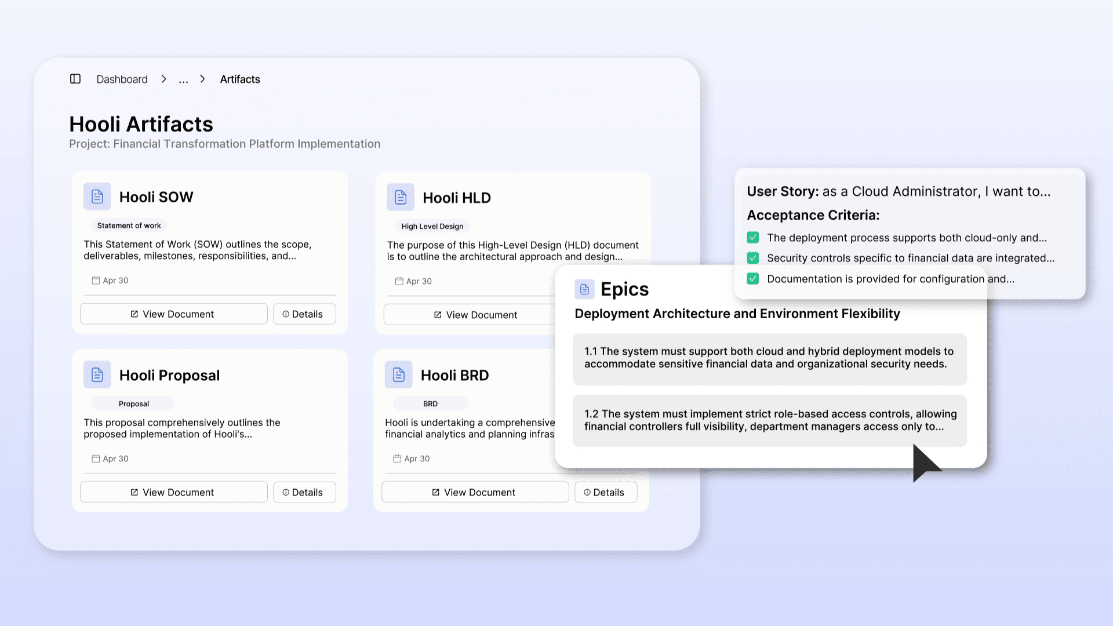Click the calendar icon on Hooli HLD card

399,281
